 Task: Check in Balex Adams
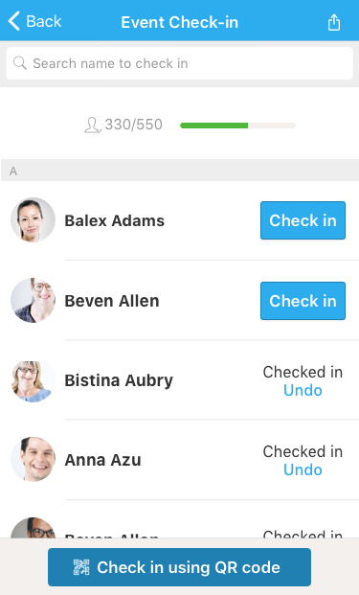[x=303, y=220]
